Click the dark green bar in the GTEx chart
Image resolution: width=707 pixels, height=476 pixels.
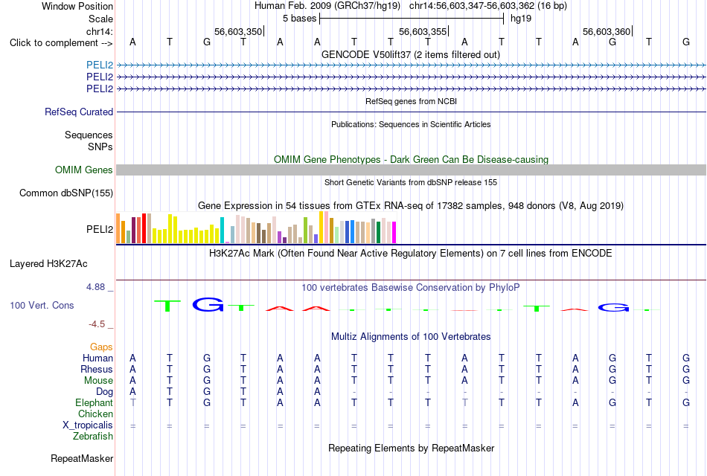coord(378,233)
